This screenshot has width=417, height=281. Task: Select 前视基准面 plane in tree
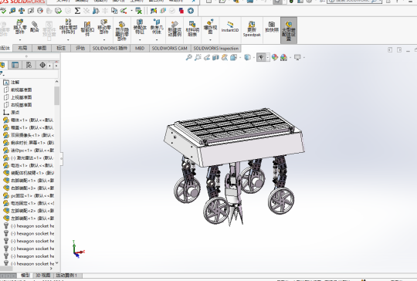(x=22, y=90)
